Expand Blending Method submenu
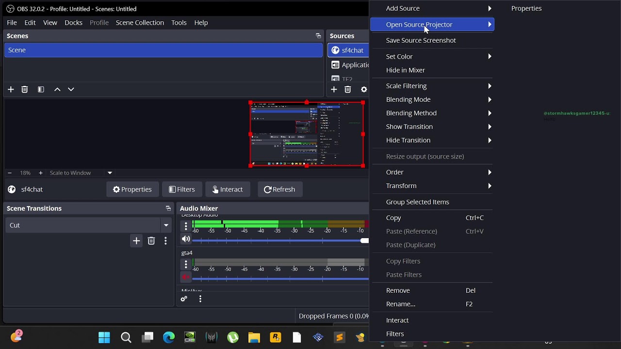Image resolution: width=621 pixels, height=349 pixels. 432,113
